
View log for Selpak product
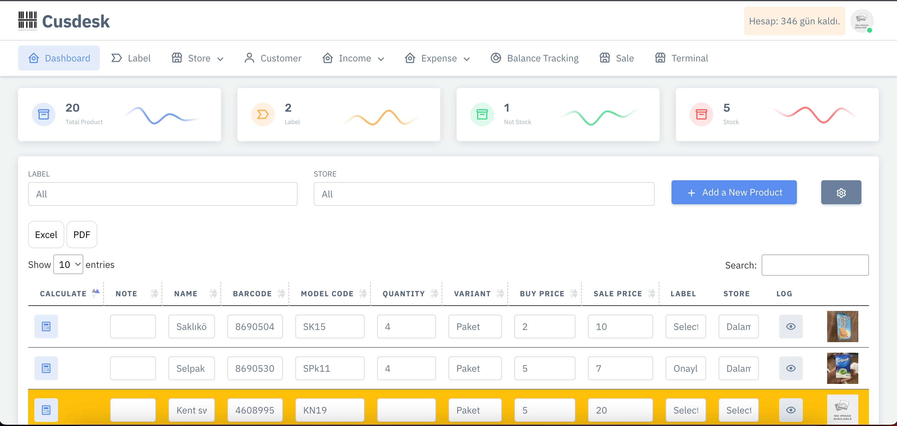tap(791, 368)
